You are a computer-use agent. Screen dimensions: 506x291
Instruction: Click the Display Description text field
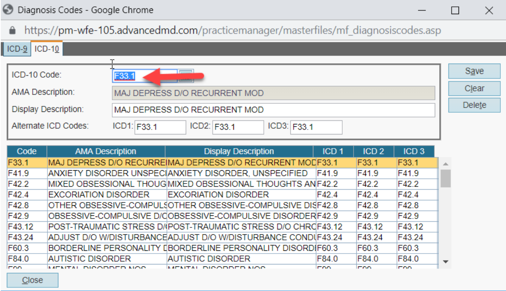[273, 110]
